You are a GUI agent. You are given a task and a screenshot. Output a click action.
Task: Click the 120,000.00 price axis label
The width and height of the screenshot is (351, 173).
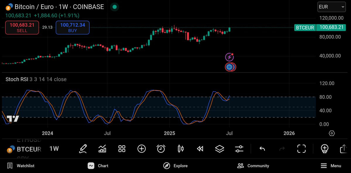(331, 18)
